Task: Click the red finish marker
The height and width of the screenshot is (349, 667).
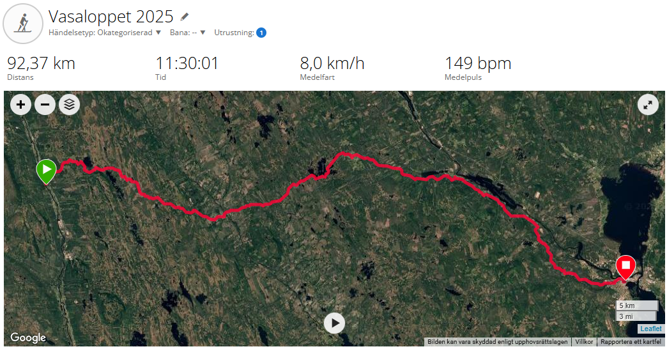Action: 625,268
